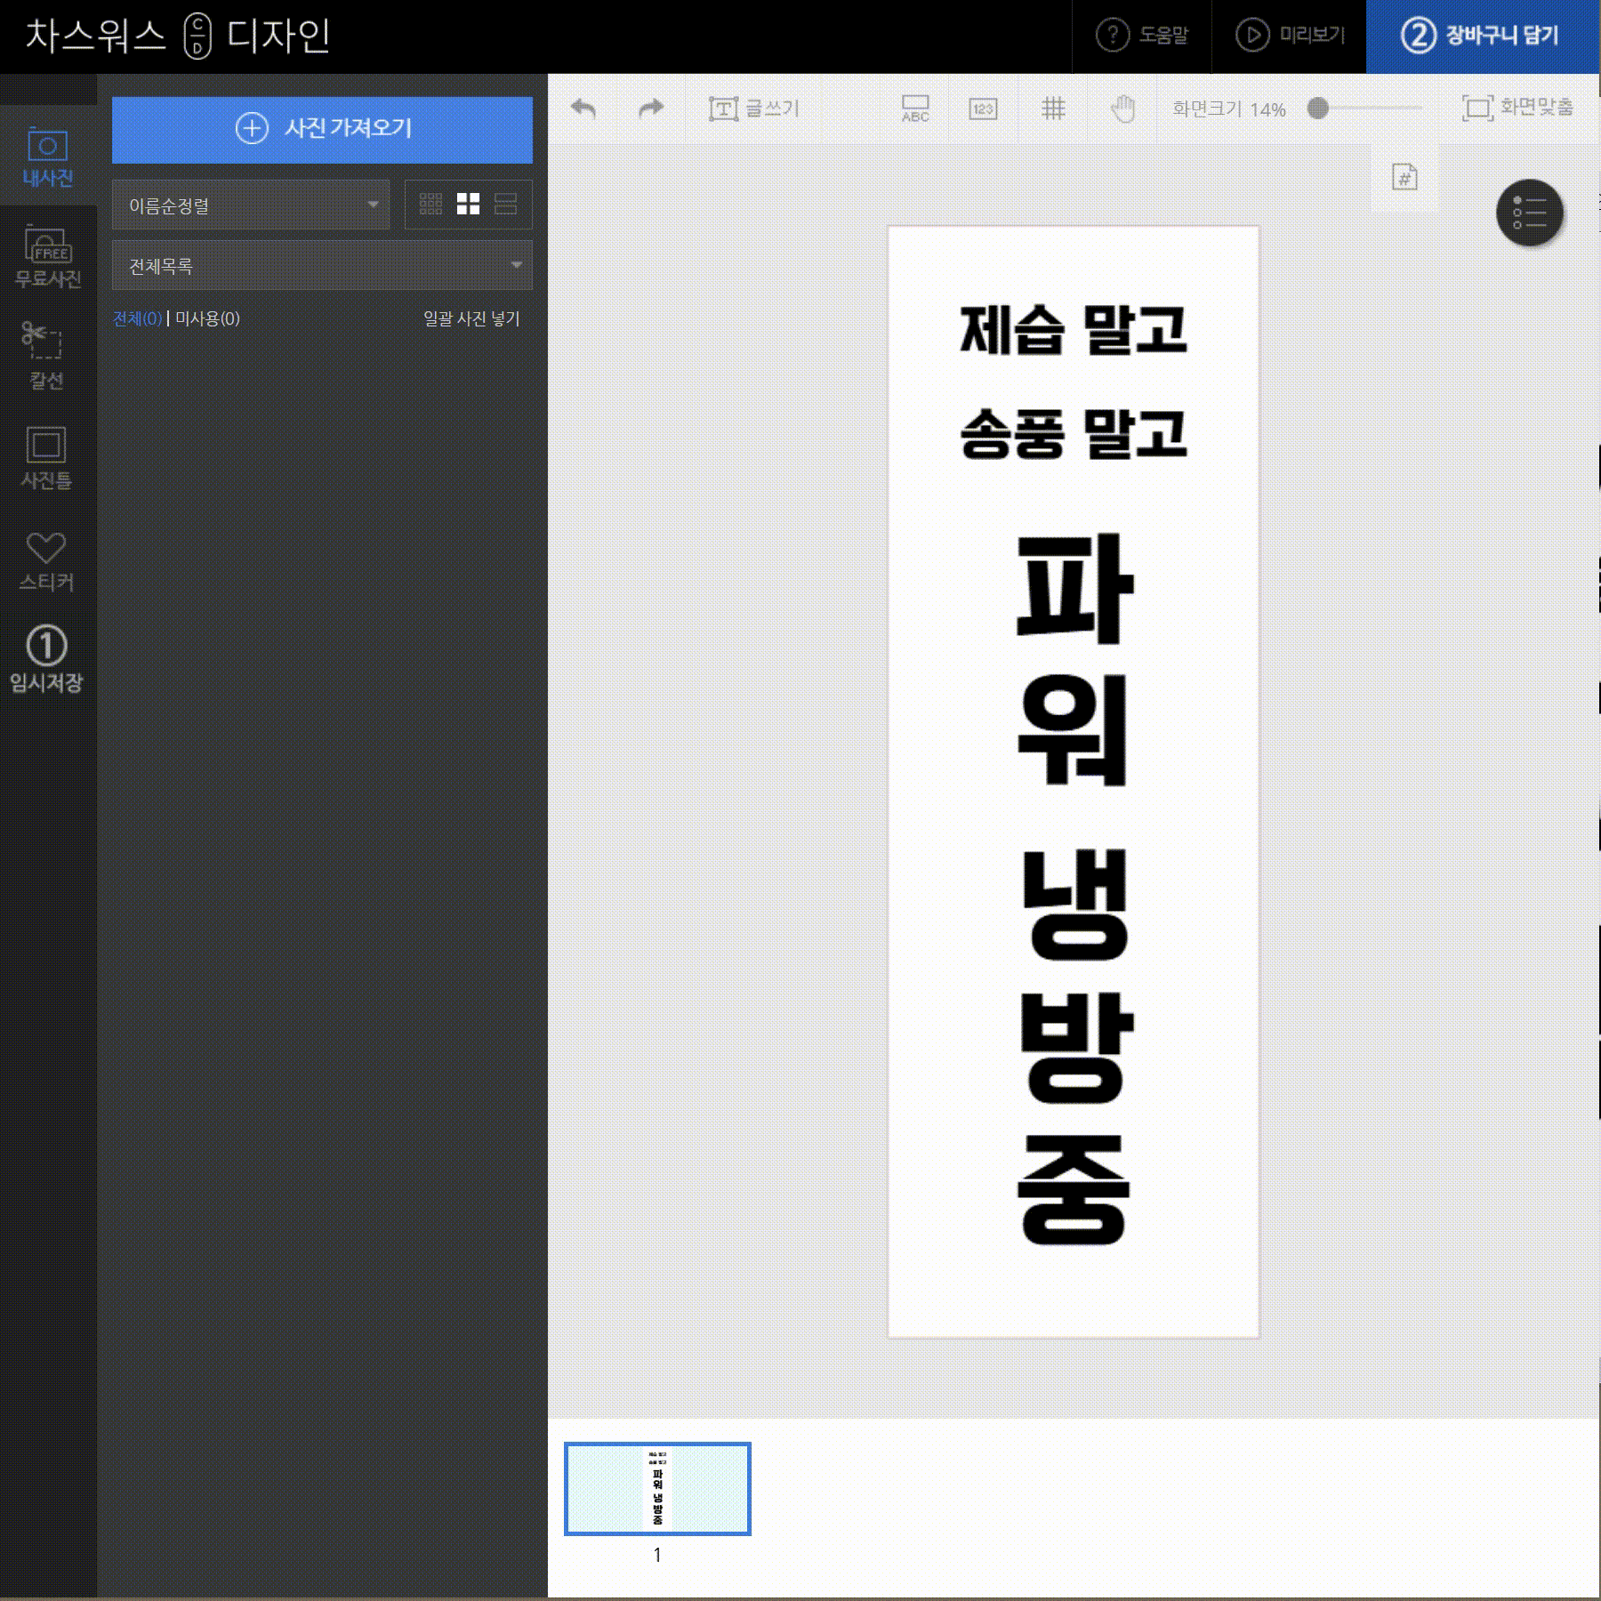This screenshot has width=1601, height=1601.
Task: Open the 사진틀 photo frame panel
Action: [48, 458]
